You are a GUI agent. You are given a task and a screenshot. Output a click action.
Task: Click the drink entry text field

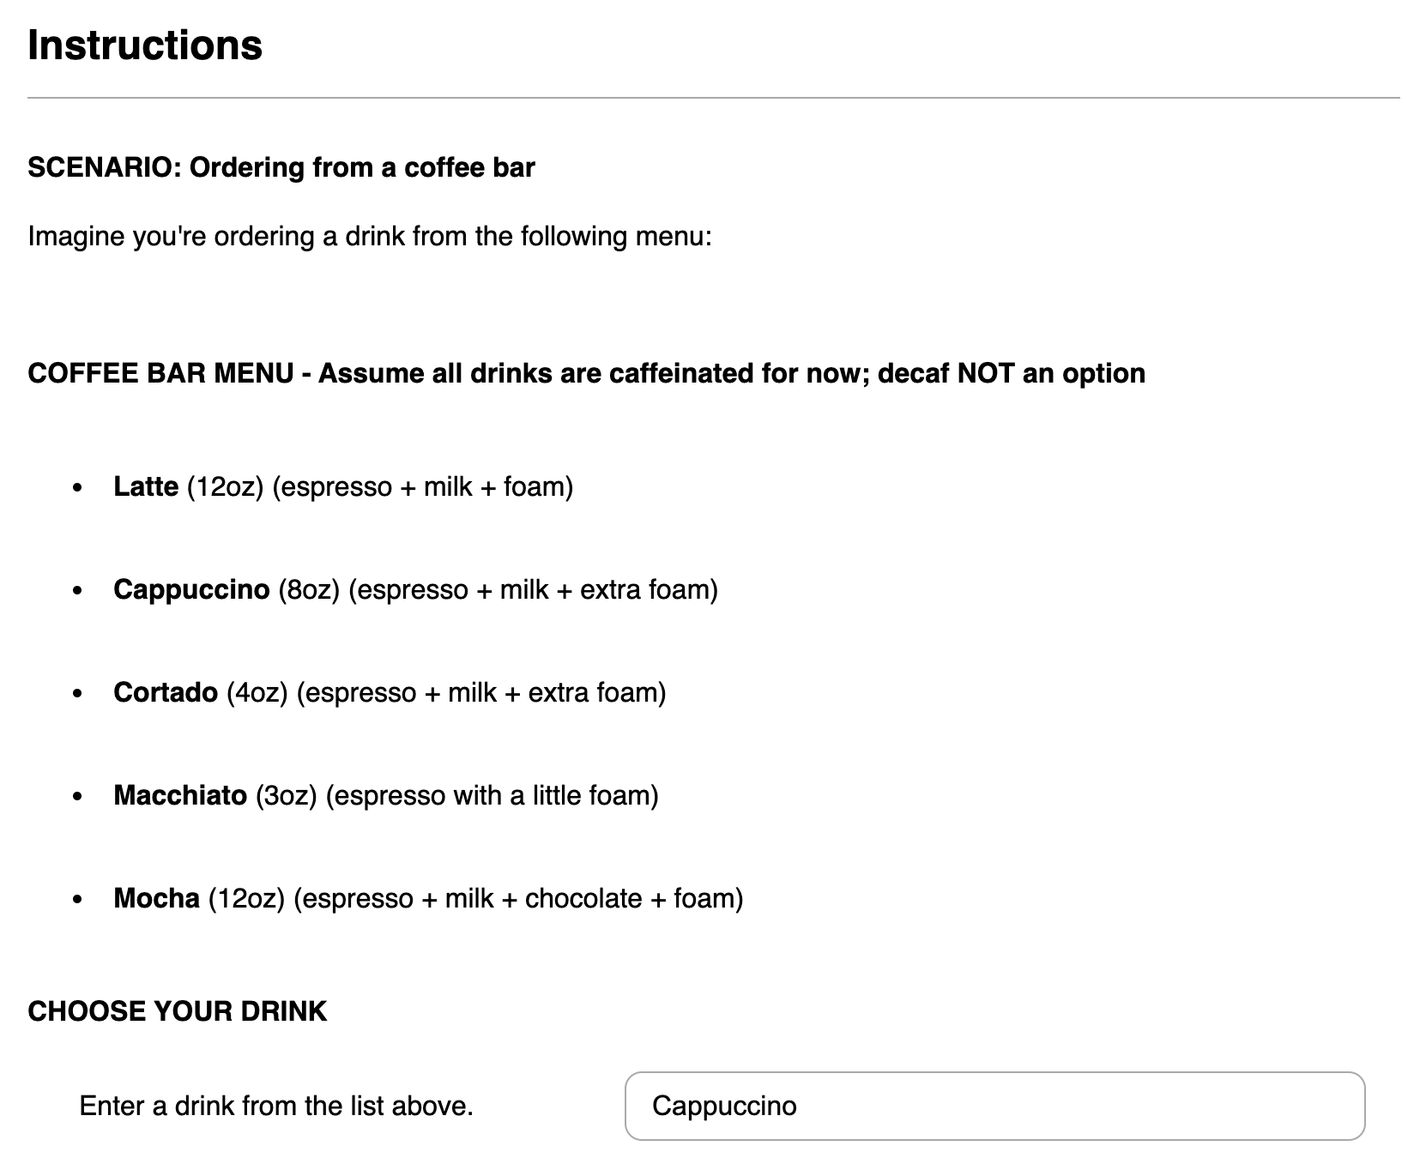pyautogui.click(x=994, y=1106)
